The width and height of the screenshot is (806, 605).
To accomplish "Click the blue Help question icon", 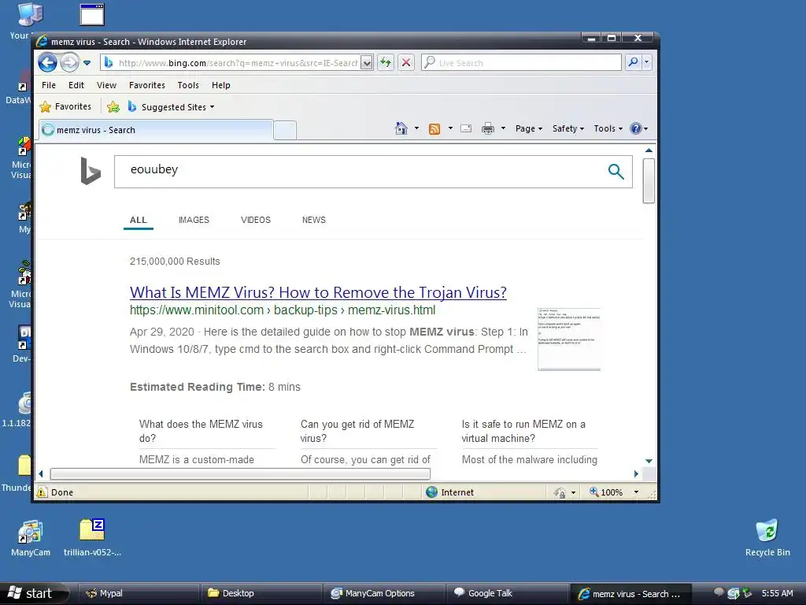I will point(636,128).
